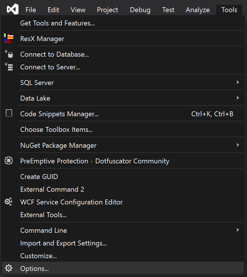This screenshot has width=247, height=277.
Task: Expand the Data Lake submenu arrow
Action: tap(238, 98)
